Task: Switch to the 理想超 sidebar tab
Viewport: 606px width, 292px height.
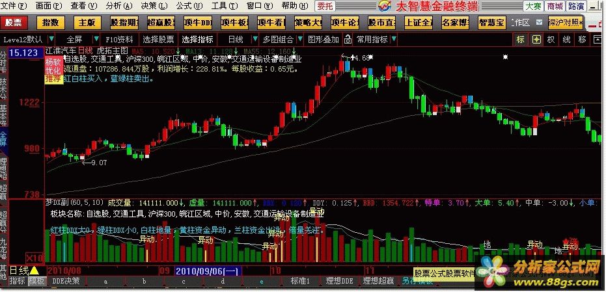Action: click(3, 168)
